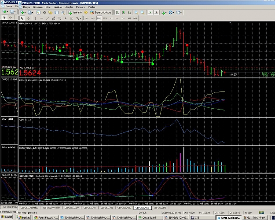Switch chart to line chart mode

coord(129,12)
